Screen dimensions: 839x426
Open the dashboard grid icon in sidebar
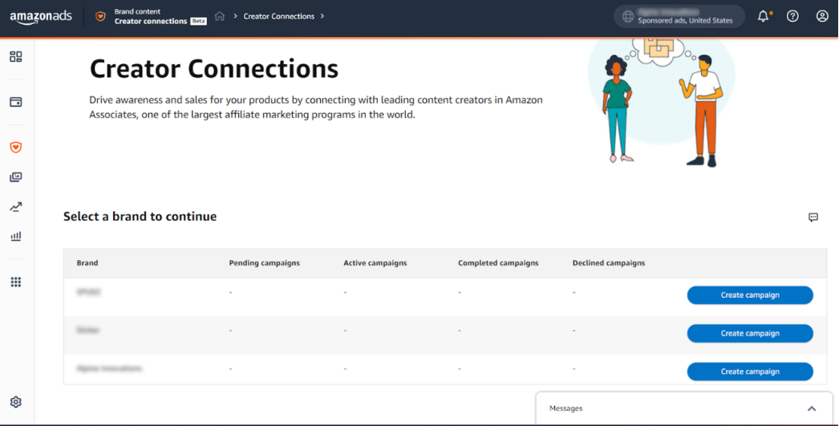(16, 56)
